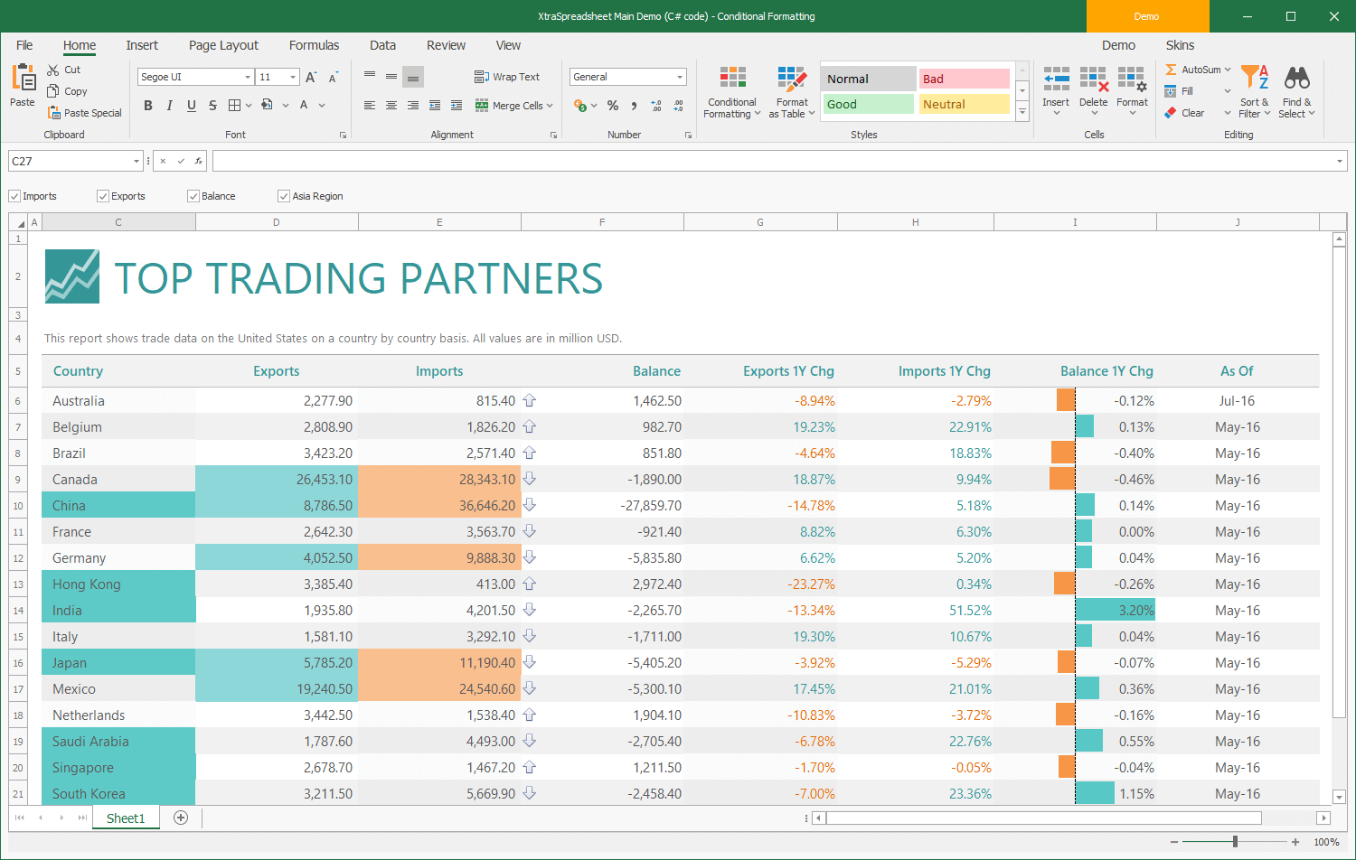This screenshot has width=1356, height=860.
Task: Apply the Good cell style
Action: pyautogui.click(x=866, y=105)
